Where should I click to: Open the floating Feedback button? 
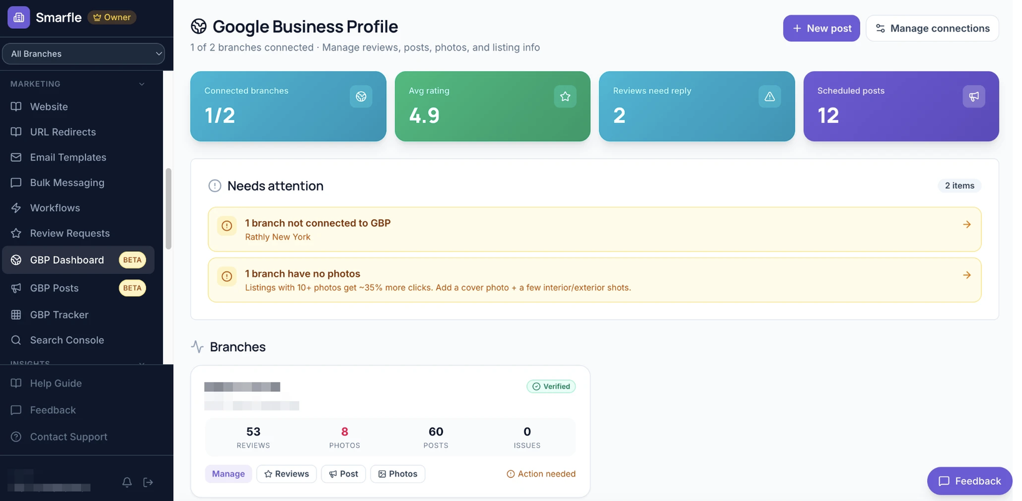click(x=970, y=481)
